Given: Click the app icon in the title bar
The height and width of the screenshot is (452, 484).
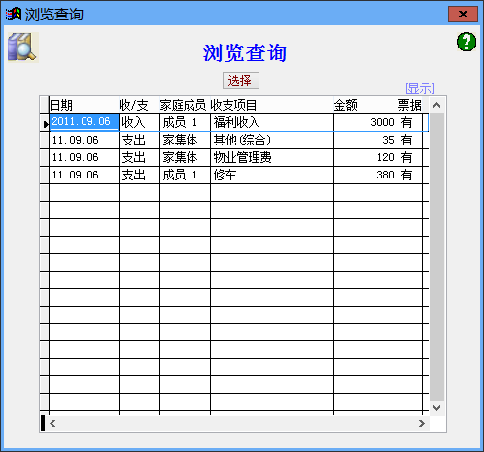Looking at the screenshot, I should tap(14, 14).
